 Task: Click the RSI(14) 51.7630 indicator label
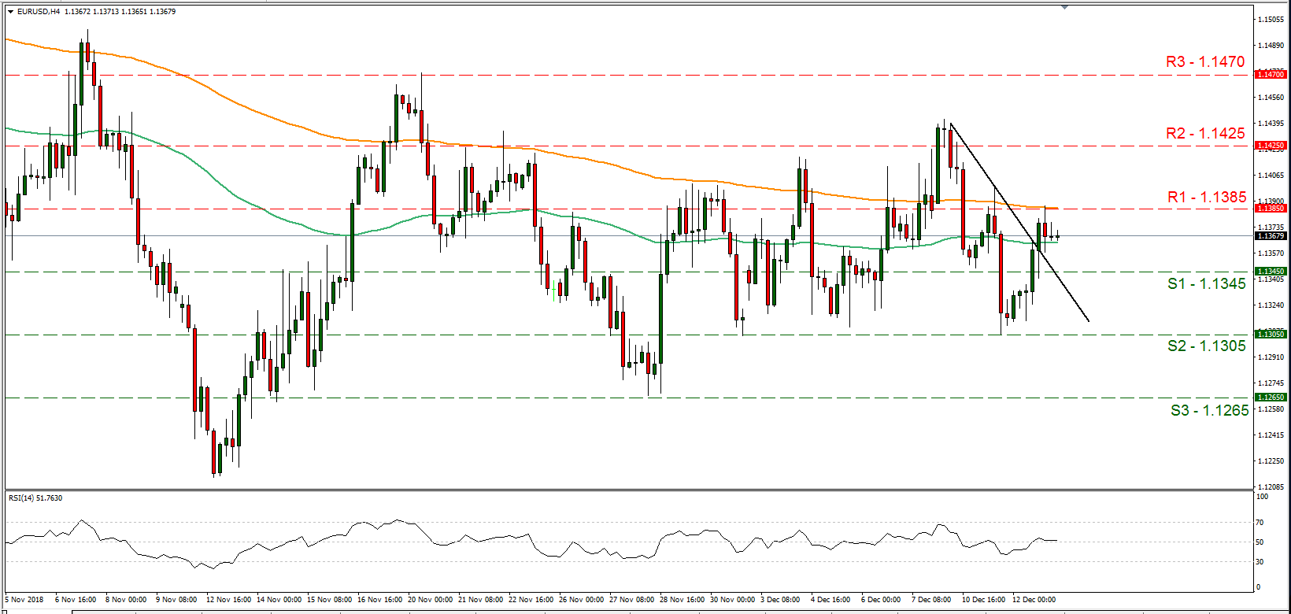tap(35, 498)
